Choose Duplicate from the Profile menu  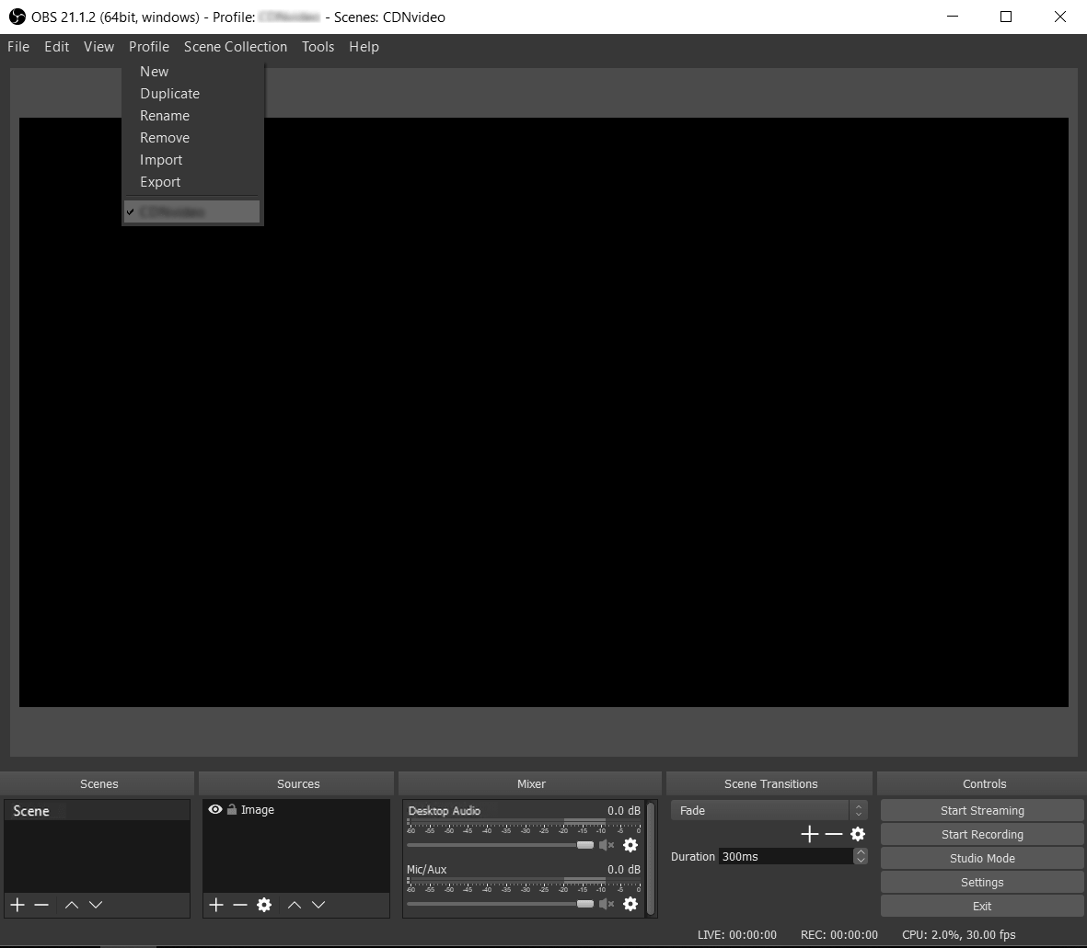pyautogui.click(x=169, y=94)
